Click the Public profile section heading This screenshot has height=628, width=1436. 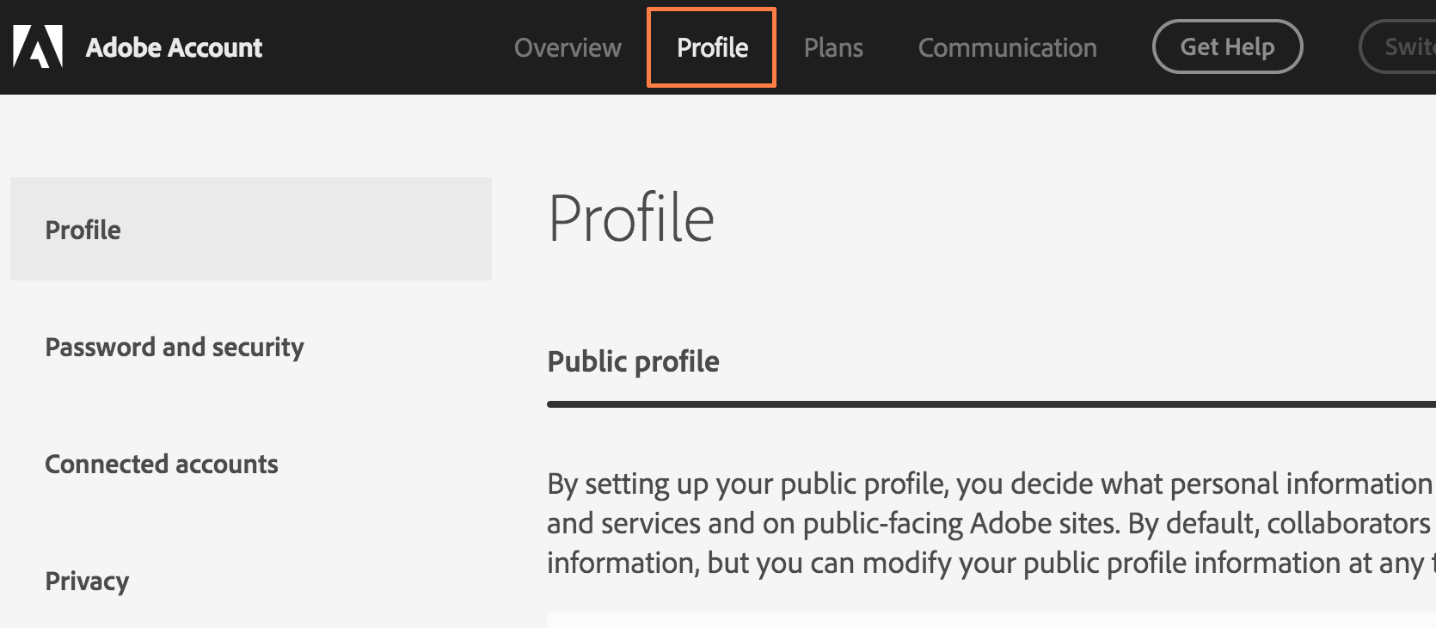tap(633, 361)
